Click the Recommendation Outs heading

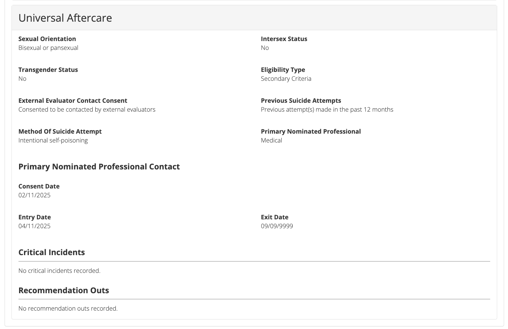64,290
